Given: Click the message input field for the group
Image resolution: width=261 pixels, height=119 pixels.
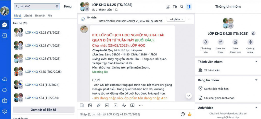Looking at the screenshot, I should [128, 114].
